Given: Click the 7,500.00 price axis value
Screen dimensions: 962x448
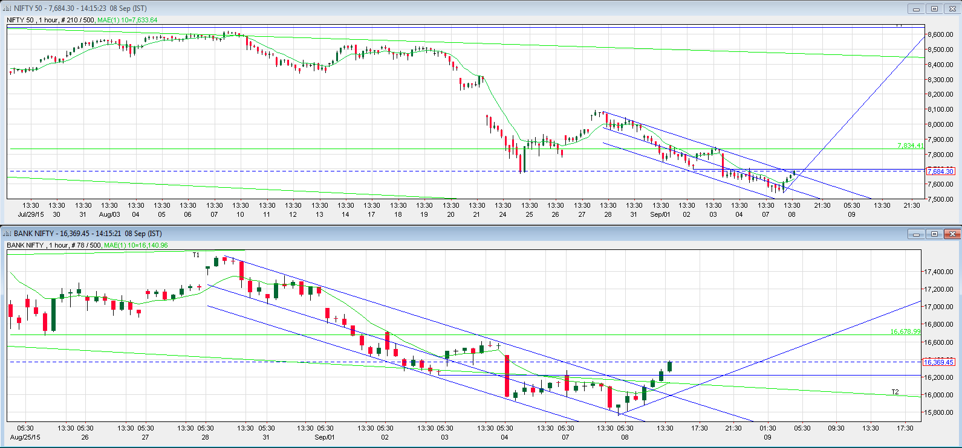Looking at the screenshot, I should pos(941,199).
